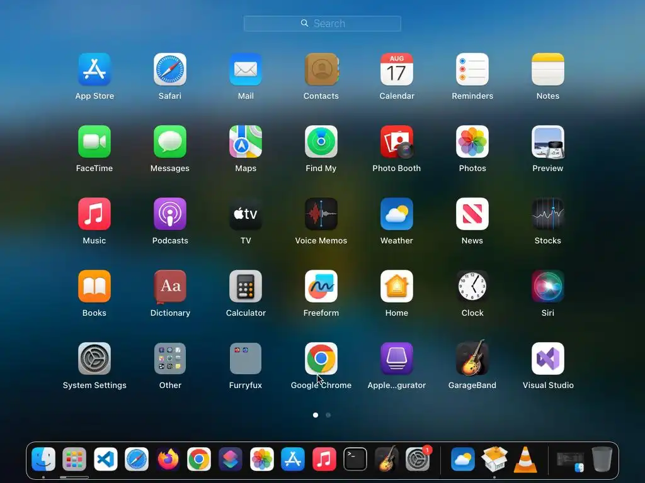This screenshot has height=483, width=645.
Task: Open System Settings from the Launchpad grid
Action: pyautogui.click(x=94, y=358)
